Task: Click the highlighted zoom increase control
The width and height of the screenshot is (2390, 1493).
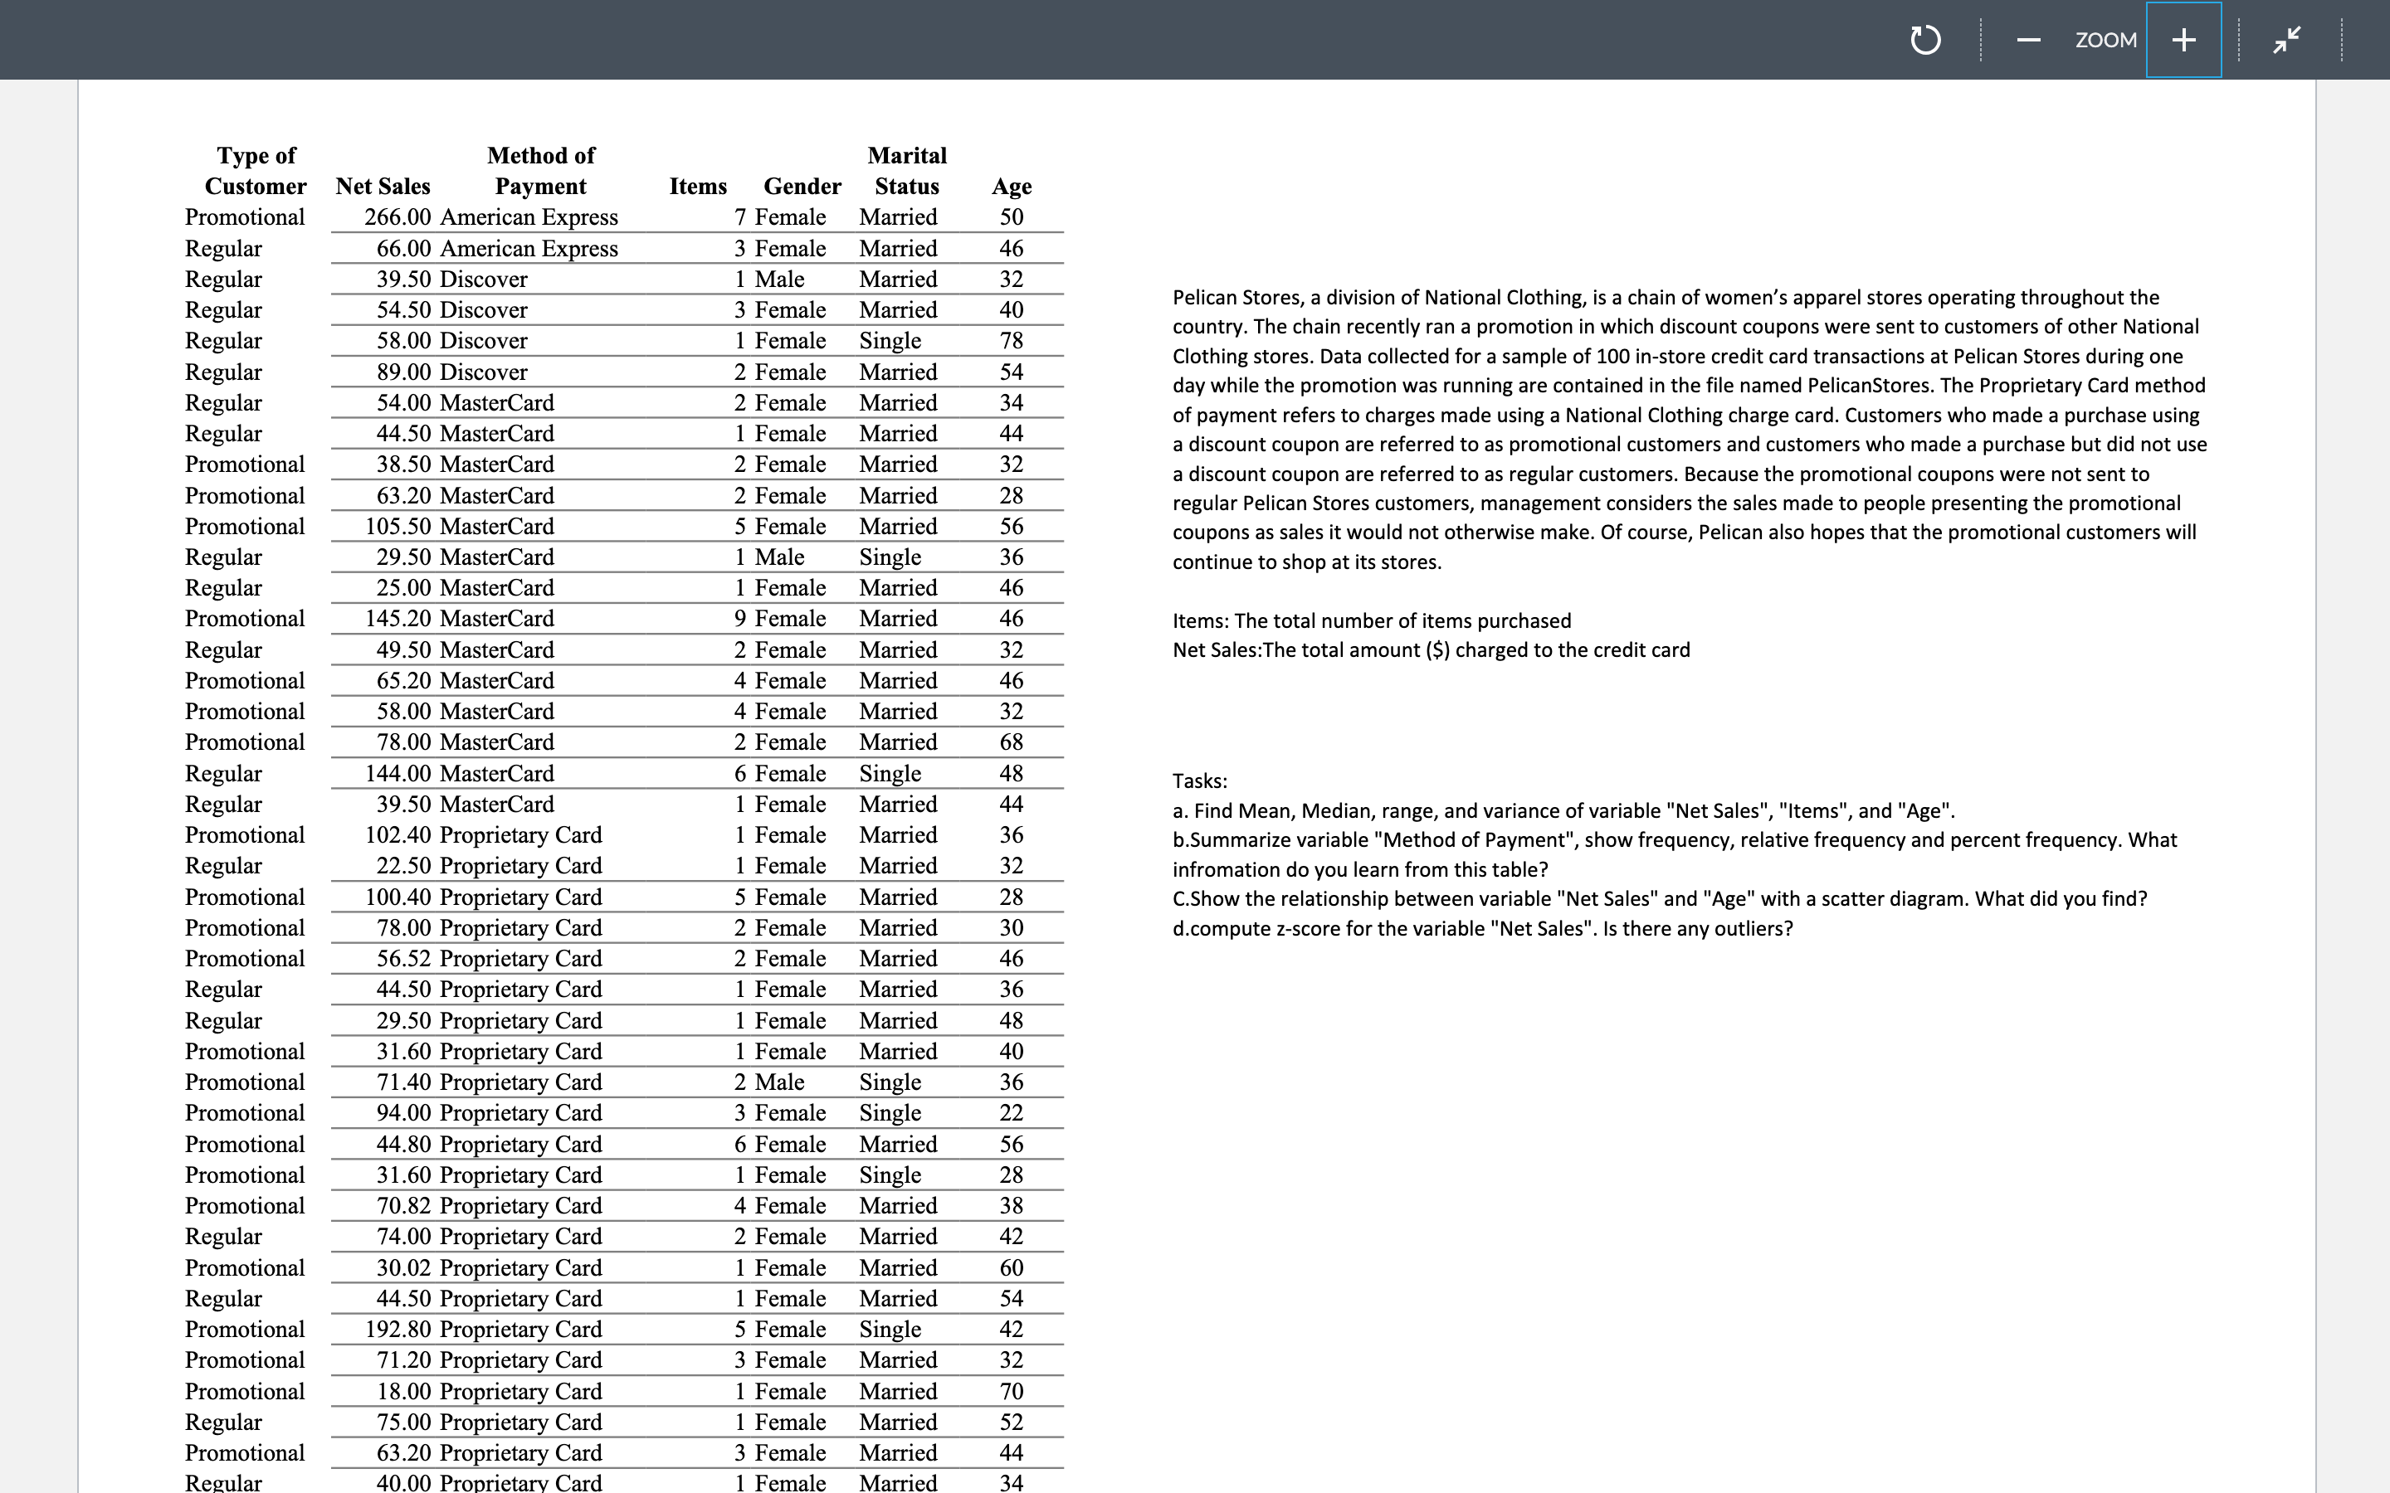Action: 2182,40
